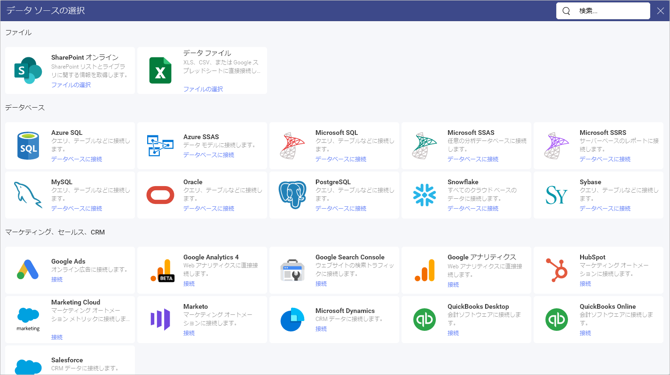
Task: Select the Google Search Console icon
Action: click(x=292, y=270)
